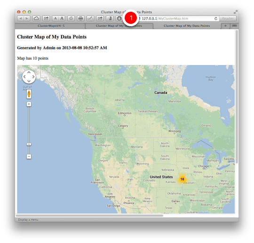Go forward with the Forward arrow
Image resolution: width=254 pixels, height=243 pixels.
click(x=27, y=19)
